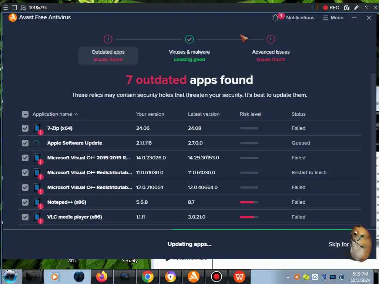Select the Viruses & malware step
Viewport: 379px width, 284px height.
point(189,56)
